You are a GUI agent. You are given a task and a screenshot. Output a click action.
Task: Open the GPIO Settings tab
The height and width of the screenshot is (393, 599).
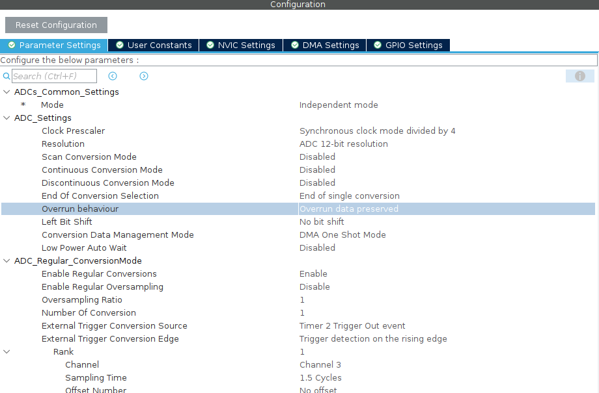tap(408, 45)
